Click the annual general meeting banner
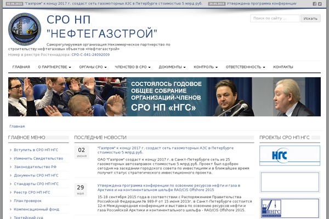329x219 pixels. click(164, 96)
